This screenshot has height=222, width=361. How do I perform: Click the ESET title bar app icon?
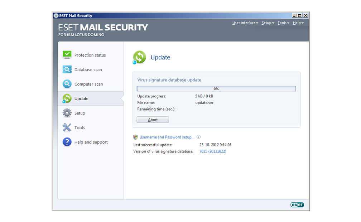coord(56,16)
